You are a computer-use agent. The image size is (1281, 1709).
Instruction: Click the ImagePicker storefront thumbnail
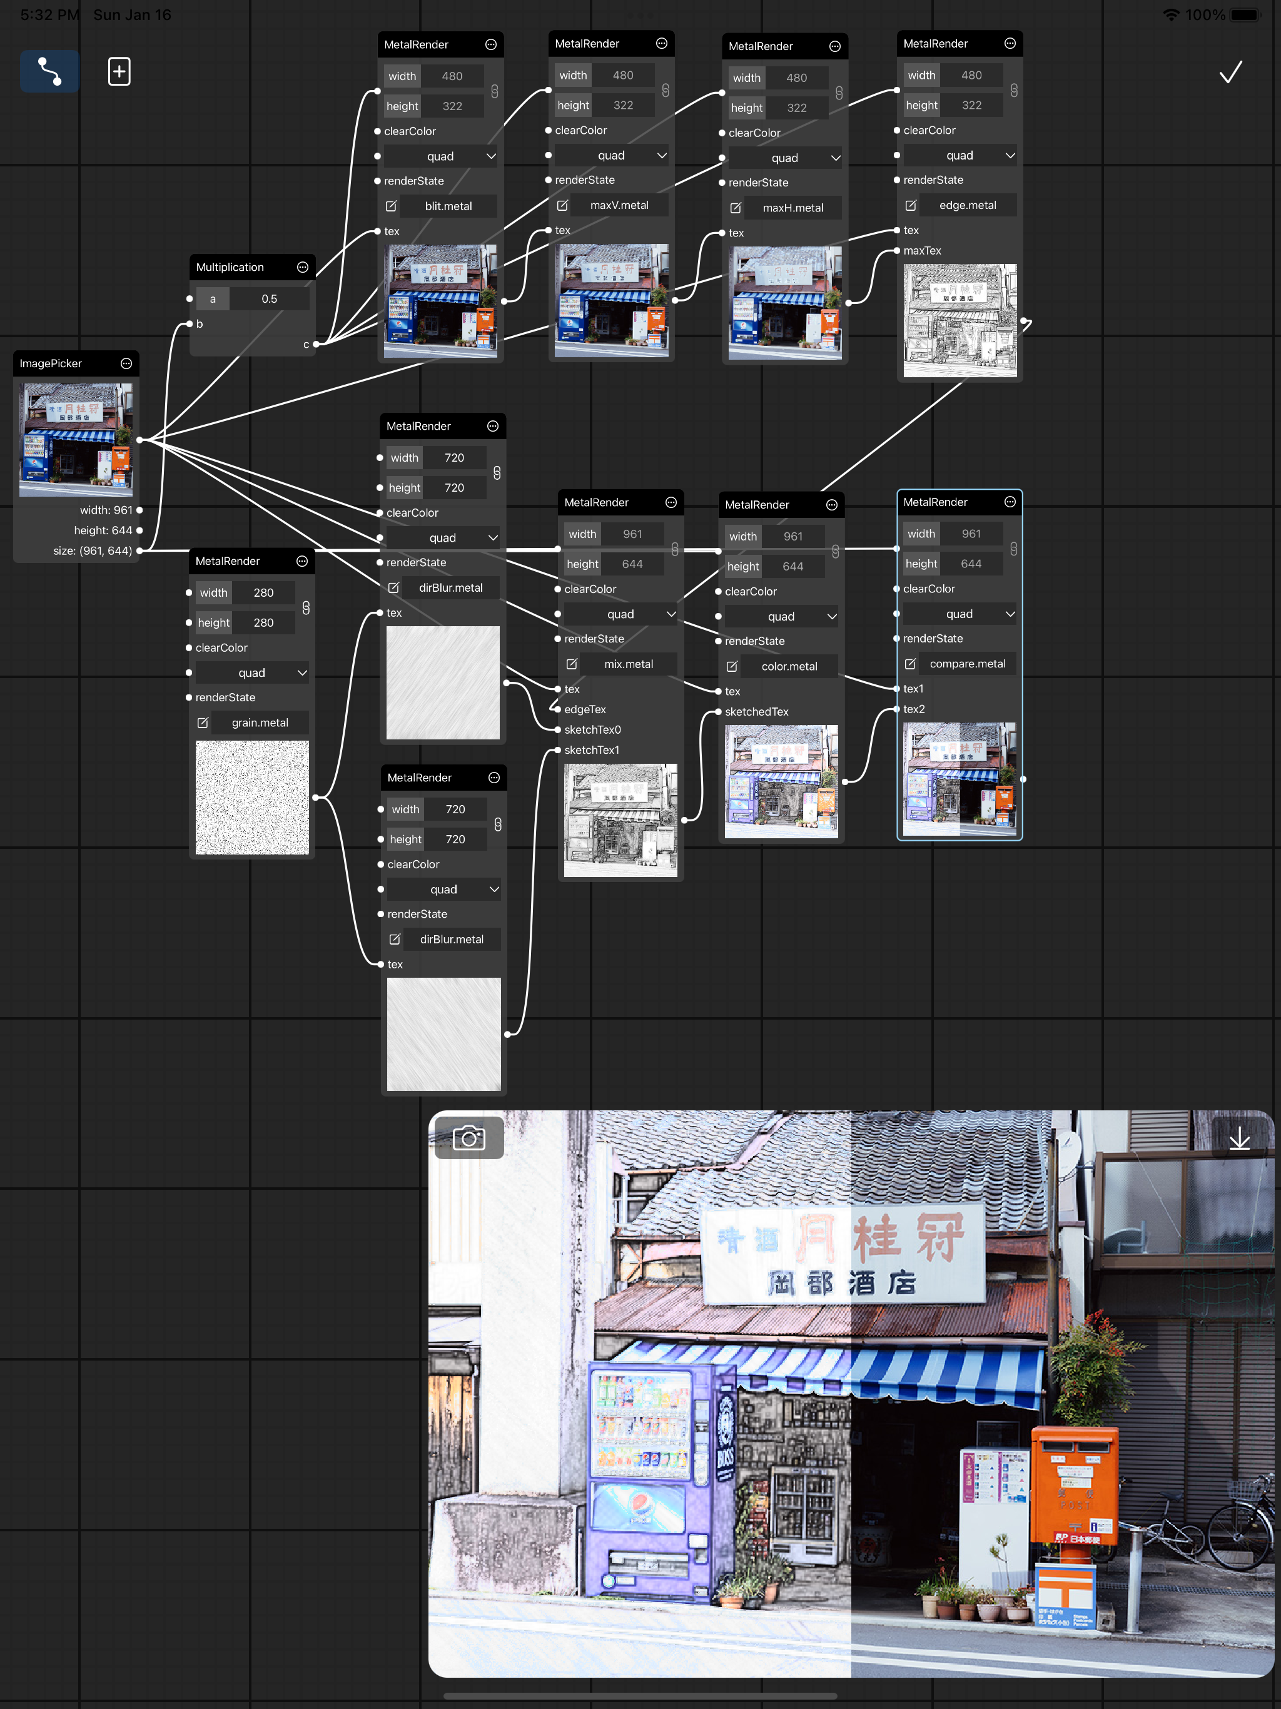click(76, 440)
